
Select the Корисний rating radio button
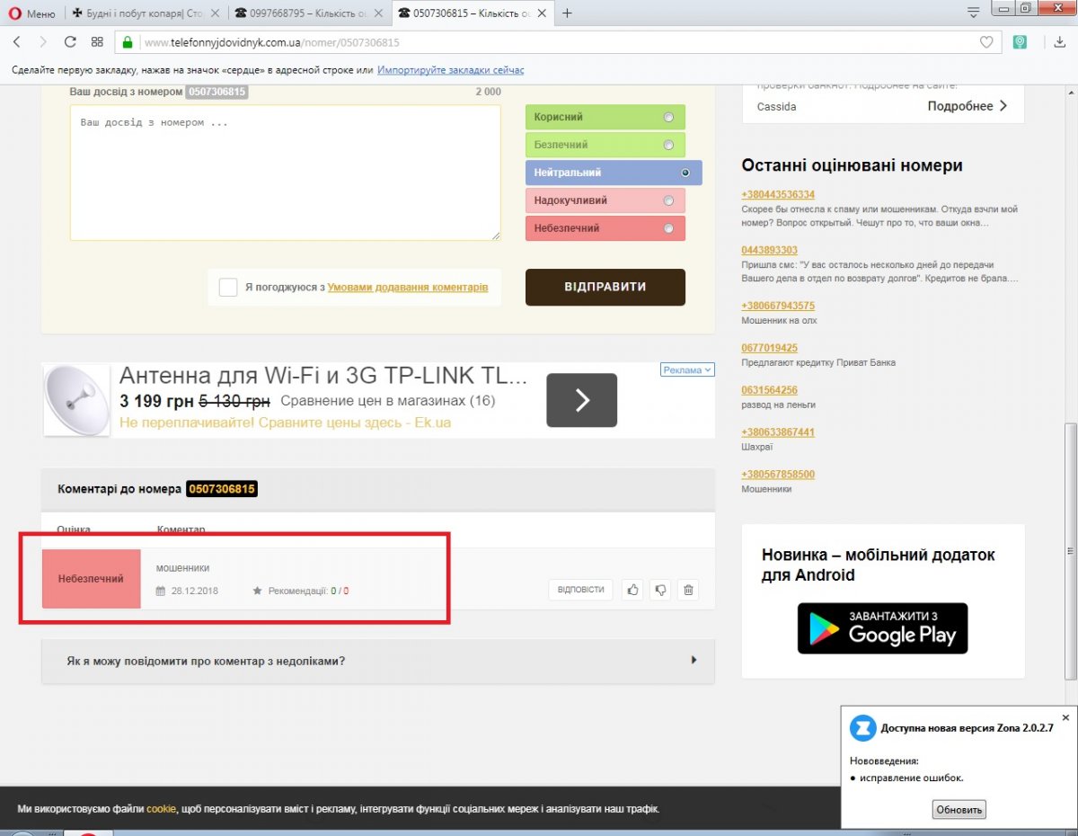coord(667,117)
